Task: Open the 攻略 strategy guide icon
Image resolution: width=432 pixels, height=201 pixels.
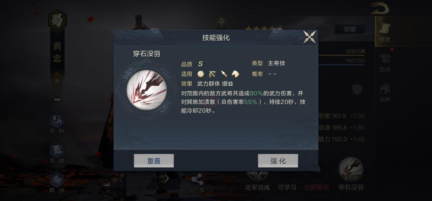Action: pyautogui.click(x=57, y=153)
